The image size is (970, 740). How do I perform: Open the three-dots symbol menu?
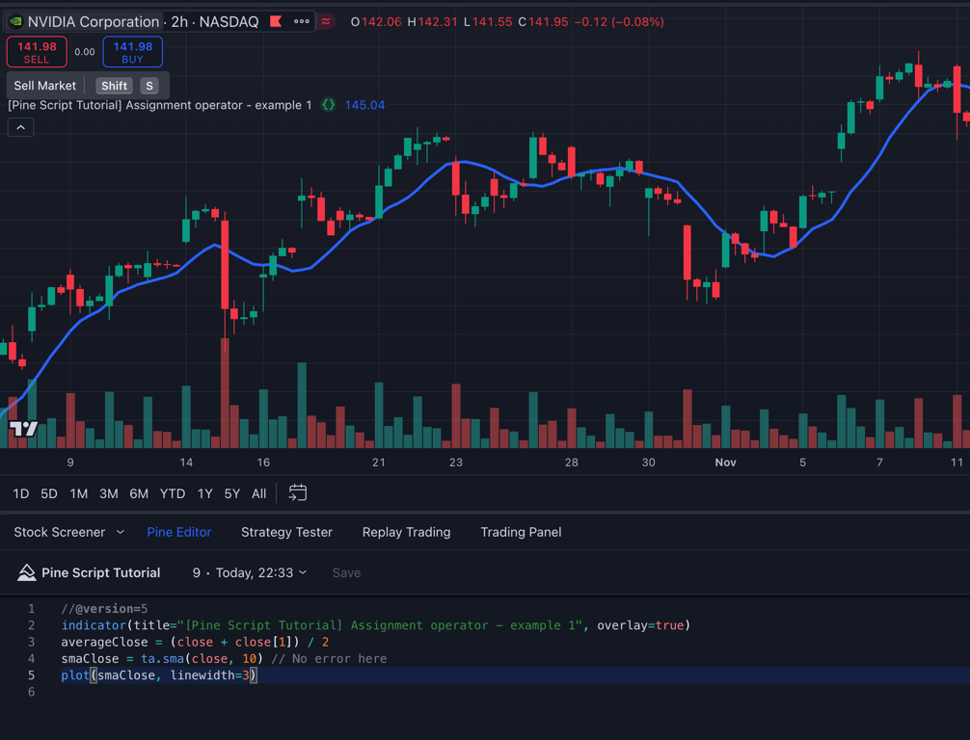click(302, 21)
